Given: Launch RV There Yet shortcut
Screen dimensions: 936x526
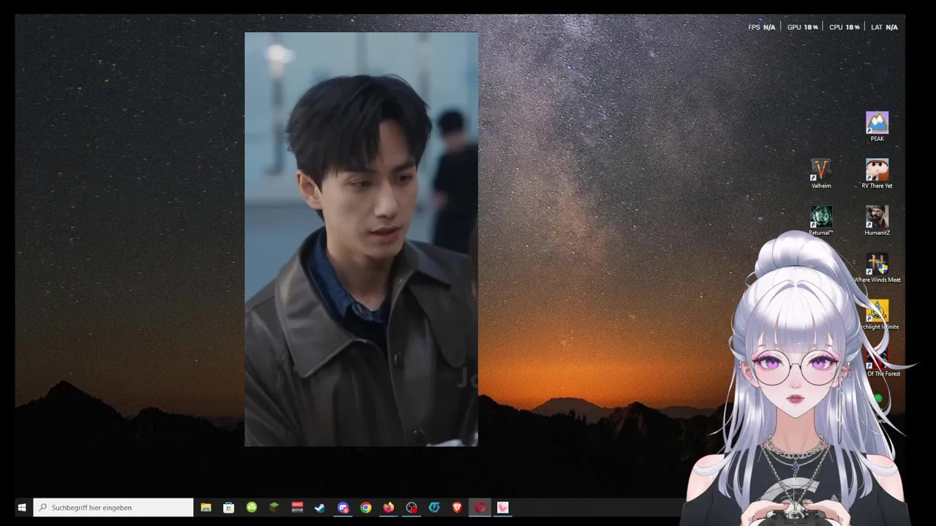Looking at the screenshot, I should pos(877,174).
